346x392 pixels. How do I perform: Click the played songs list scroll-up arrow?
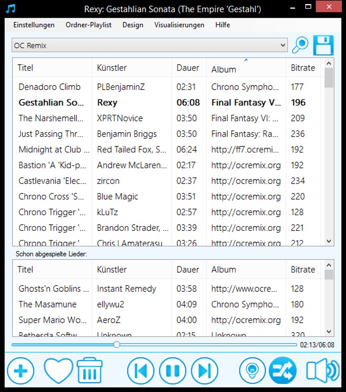click(329, 265)
